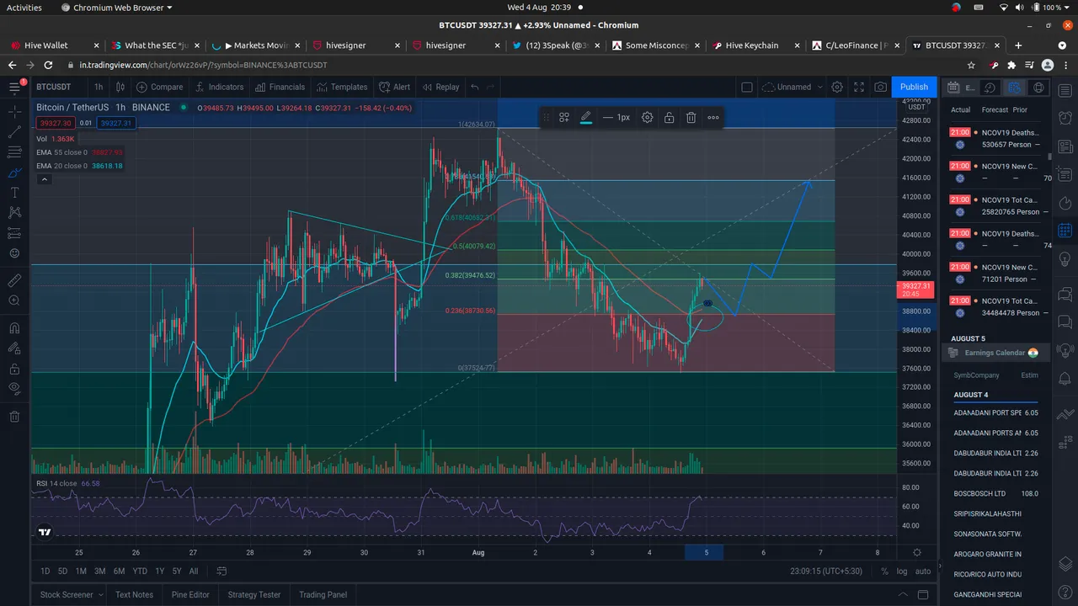Open the Financials menu
The height and width of the screenshot is (606, 1078).
[x=280, y=87]
